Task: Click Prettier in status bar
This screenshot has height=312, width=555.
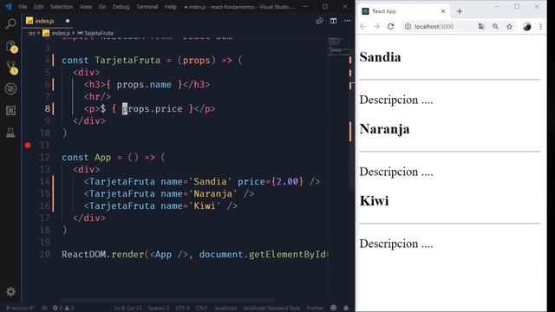Action: [x=315, y=309]
